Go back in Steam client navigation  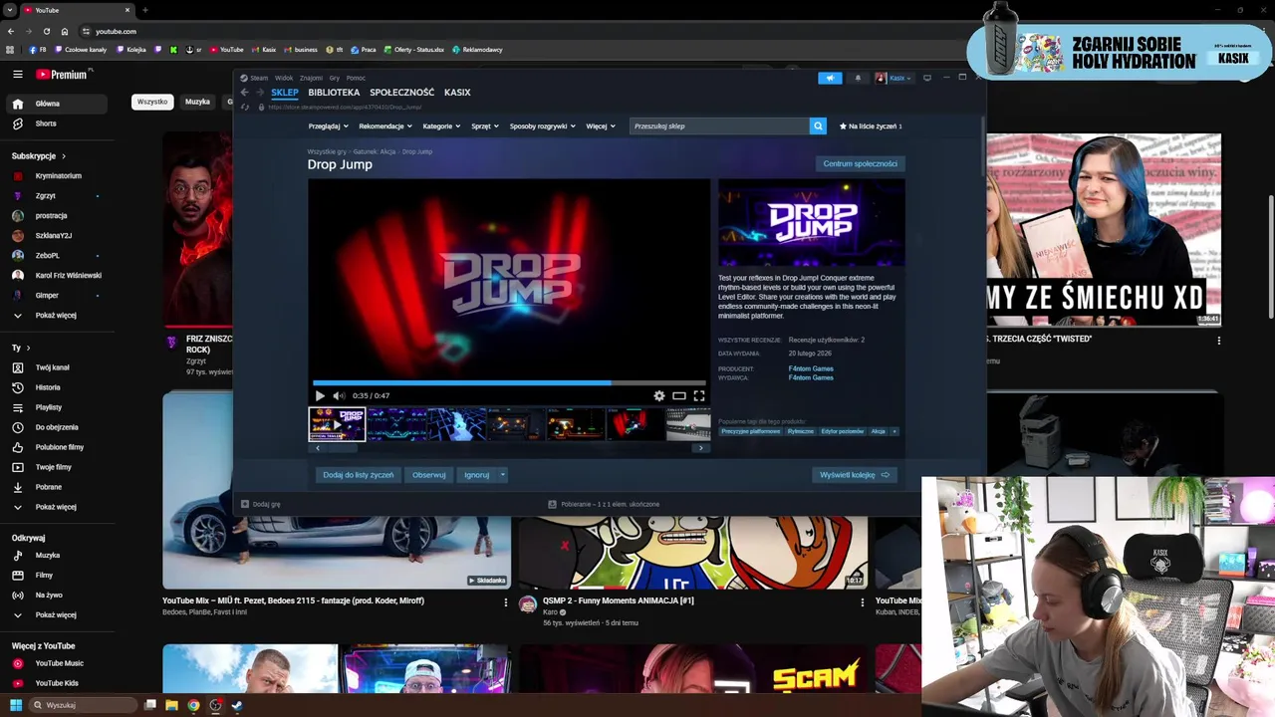(244, 93)
